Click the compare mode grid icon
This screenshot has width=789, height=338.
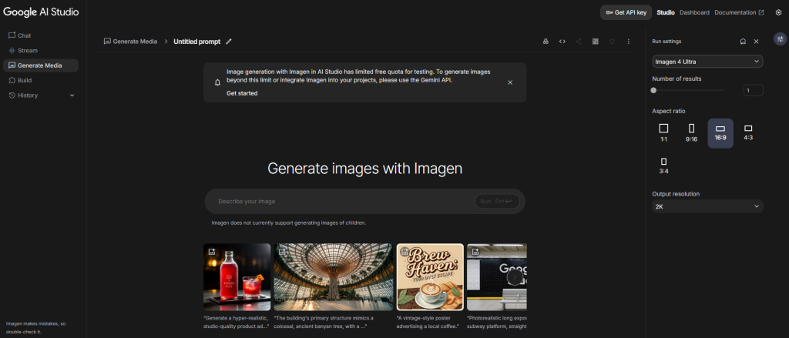click(596, 42)
